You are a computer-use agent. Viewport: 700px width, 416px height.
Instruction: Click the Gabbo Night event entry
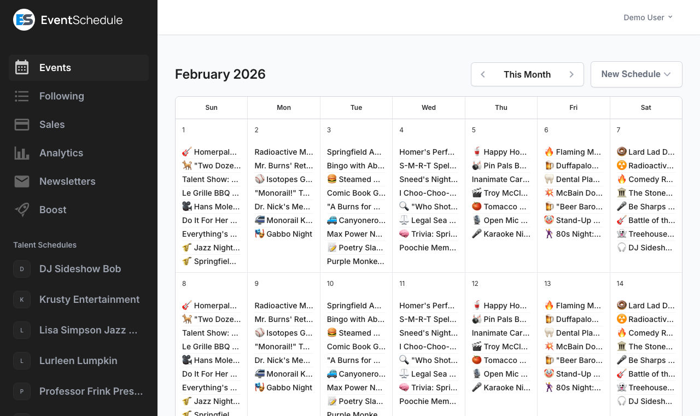click(x=284, y=233)
